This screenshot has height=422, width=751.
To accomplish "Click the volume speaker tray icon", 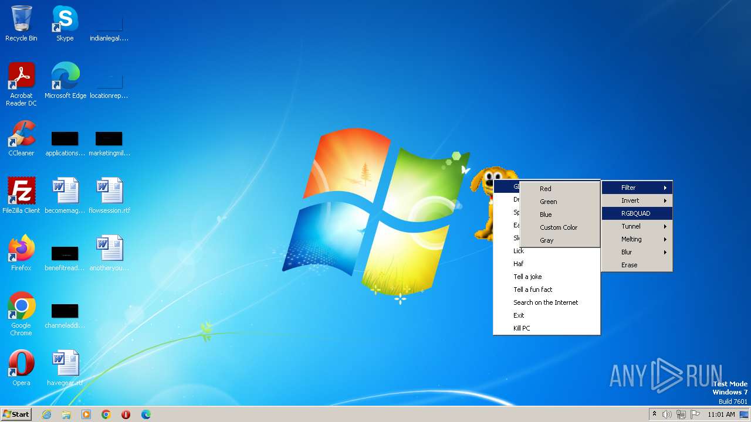I will [x=667, y=414].
